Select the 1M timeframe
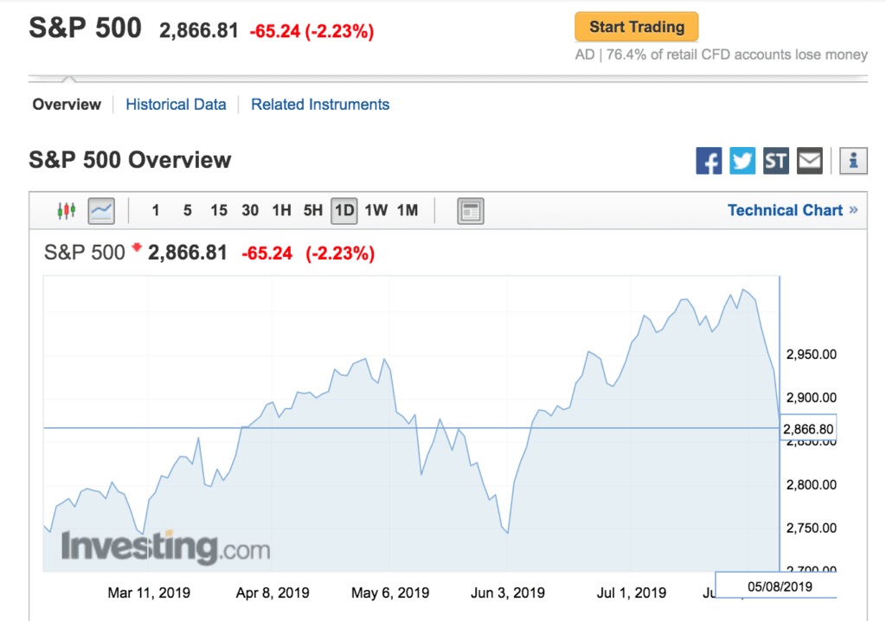Screen dimensions: 886x621 click(x=408, y=211)
